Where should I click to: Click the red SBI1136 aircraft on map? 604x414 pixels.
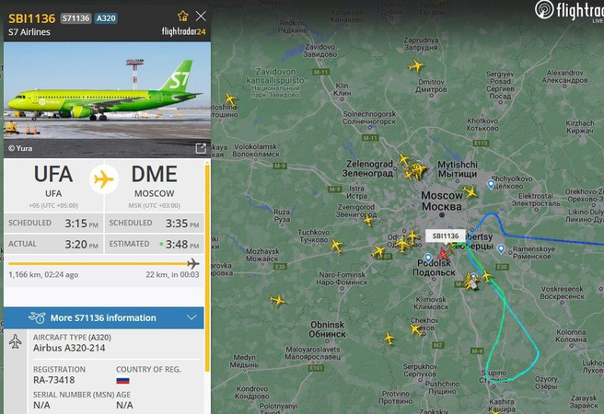click(x=444, y=253)
